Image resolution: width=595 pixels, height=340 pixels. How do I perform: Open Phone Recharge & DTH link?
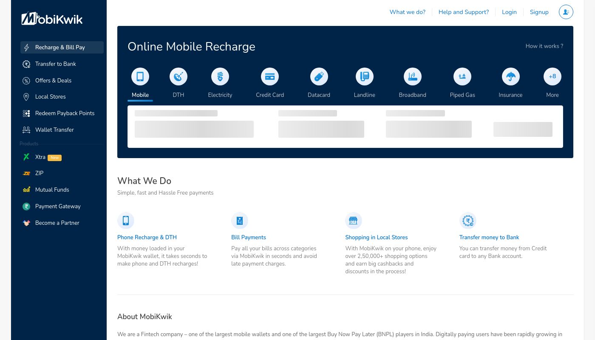(147, 238)
